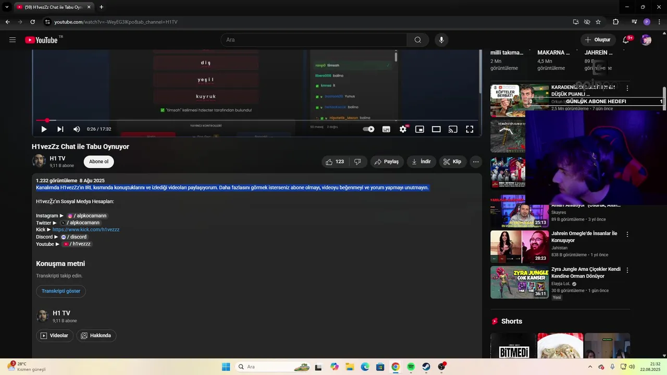667x375 pixels.
Task: Share the video with Paylaş
Action: pyautogui.click(x=387, y=162)
